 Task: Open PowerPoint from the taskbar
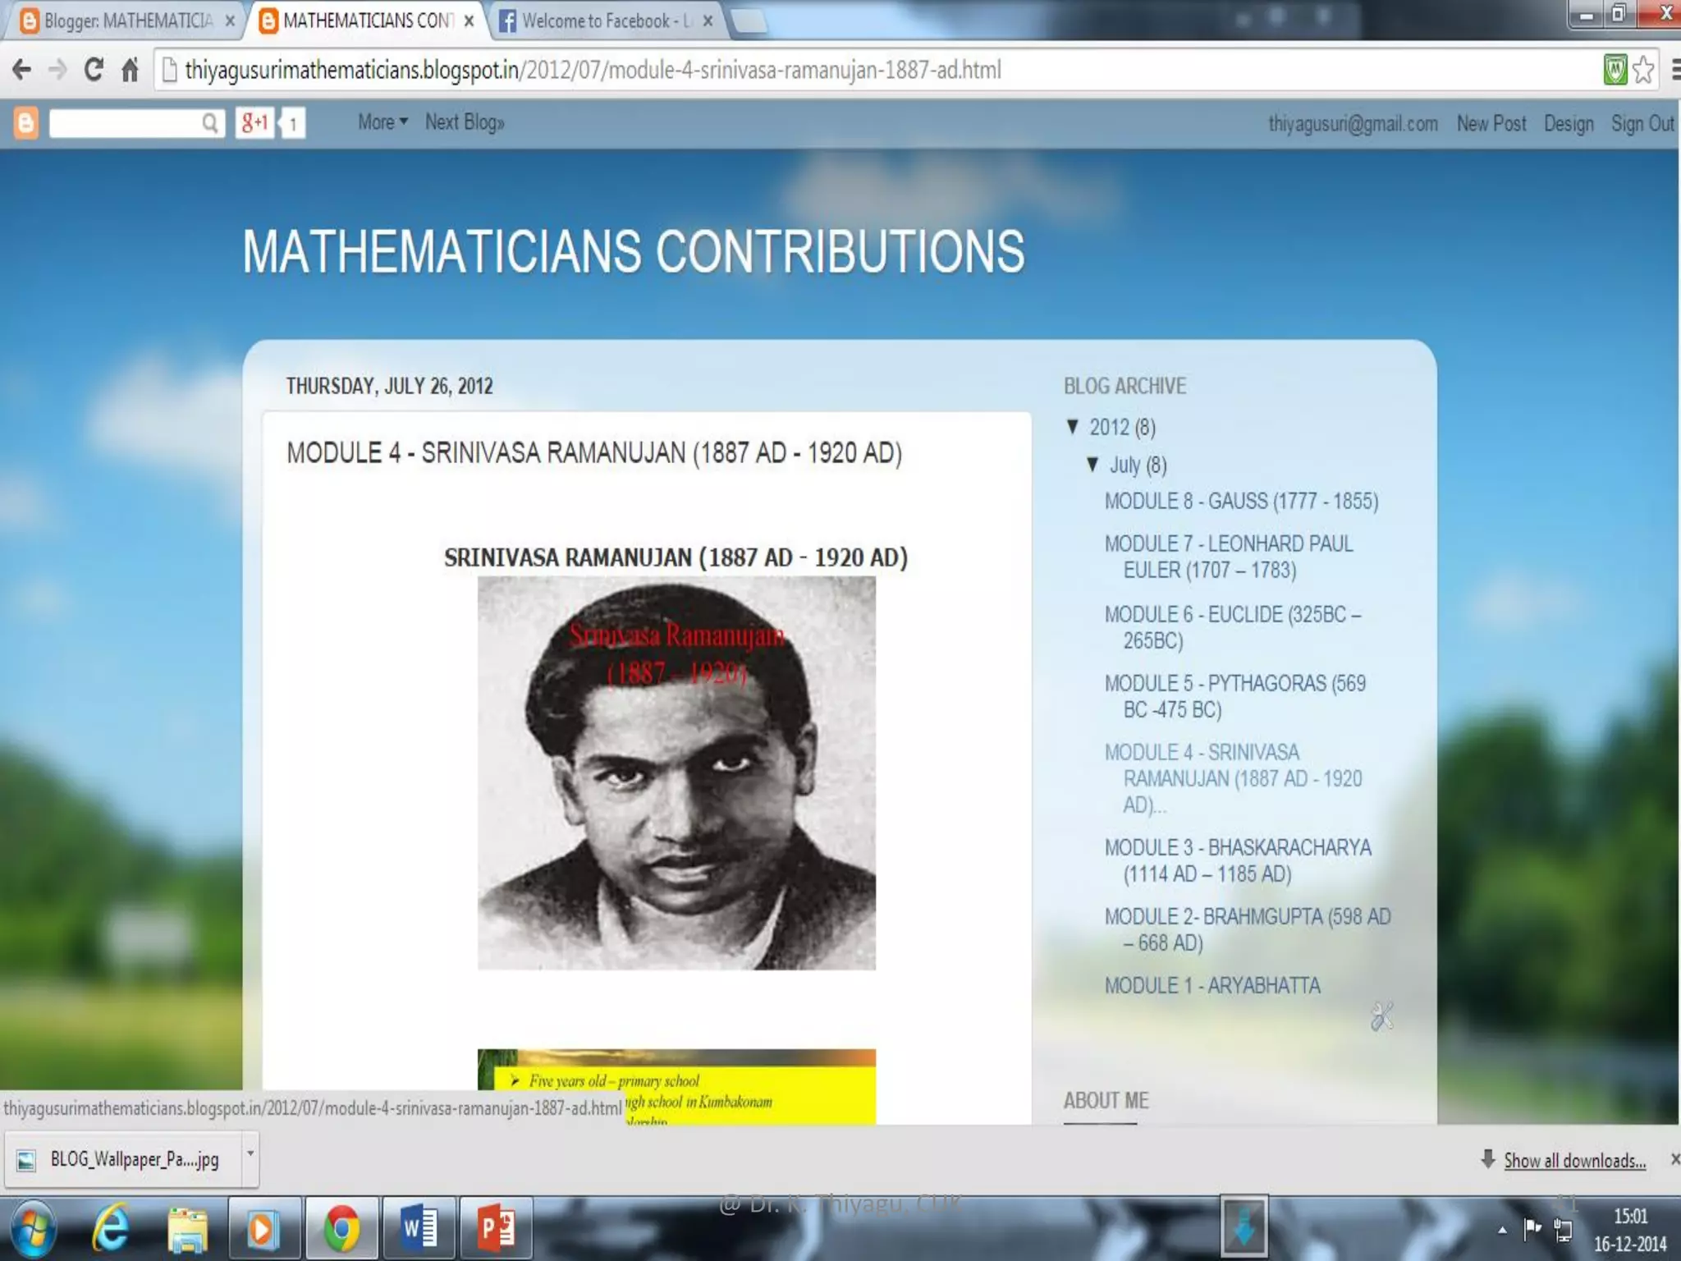tap(496, 1229)
